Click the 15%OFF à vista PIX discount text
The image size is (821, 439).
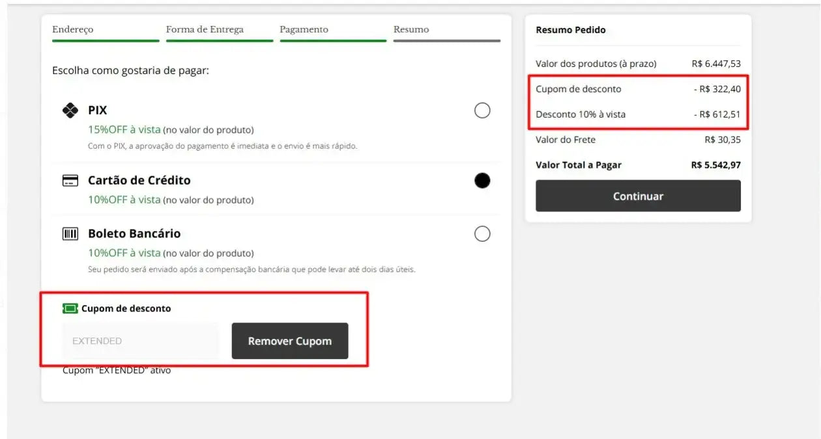click(x=124, y=129)
